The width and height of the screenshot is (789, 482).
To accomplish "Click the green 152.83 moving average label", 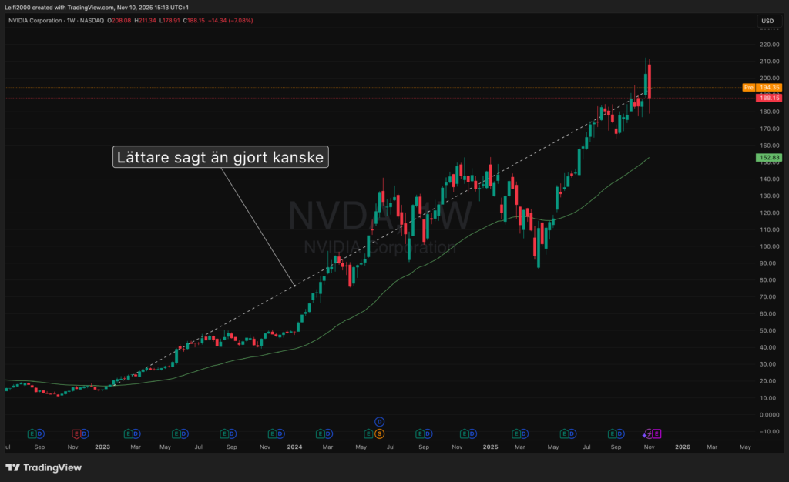I will [x=767, y=157].
